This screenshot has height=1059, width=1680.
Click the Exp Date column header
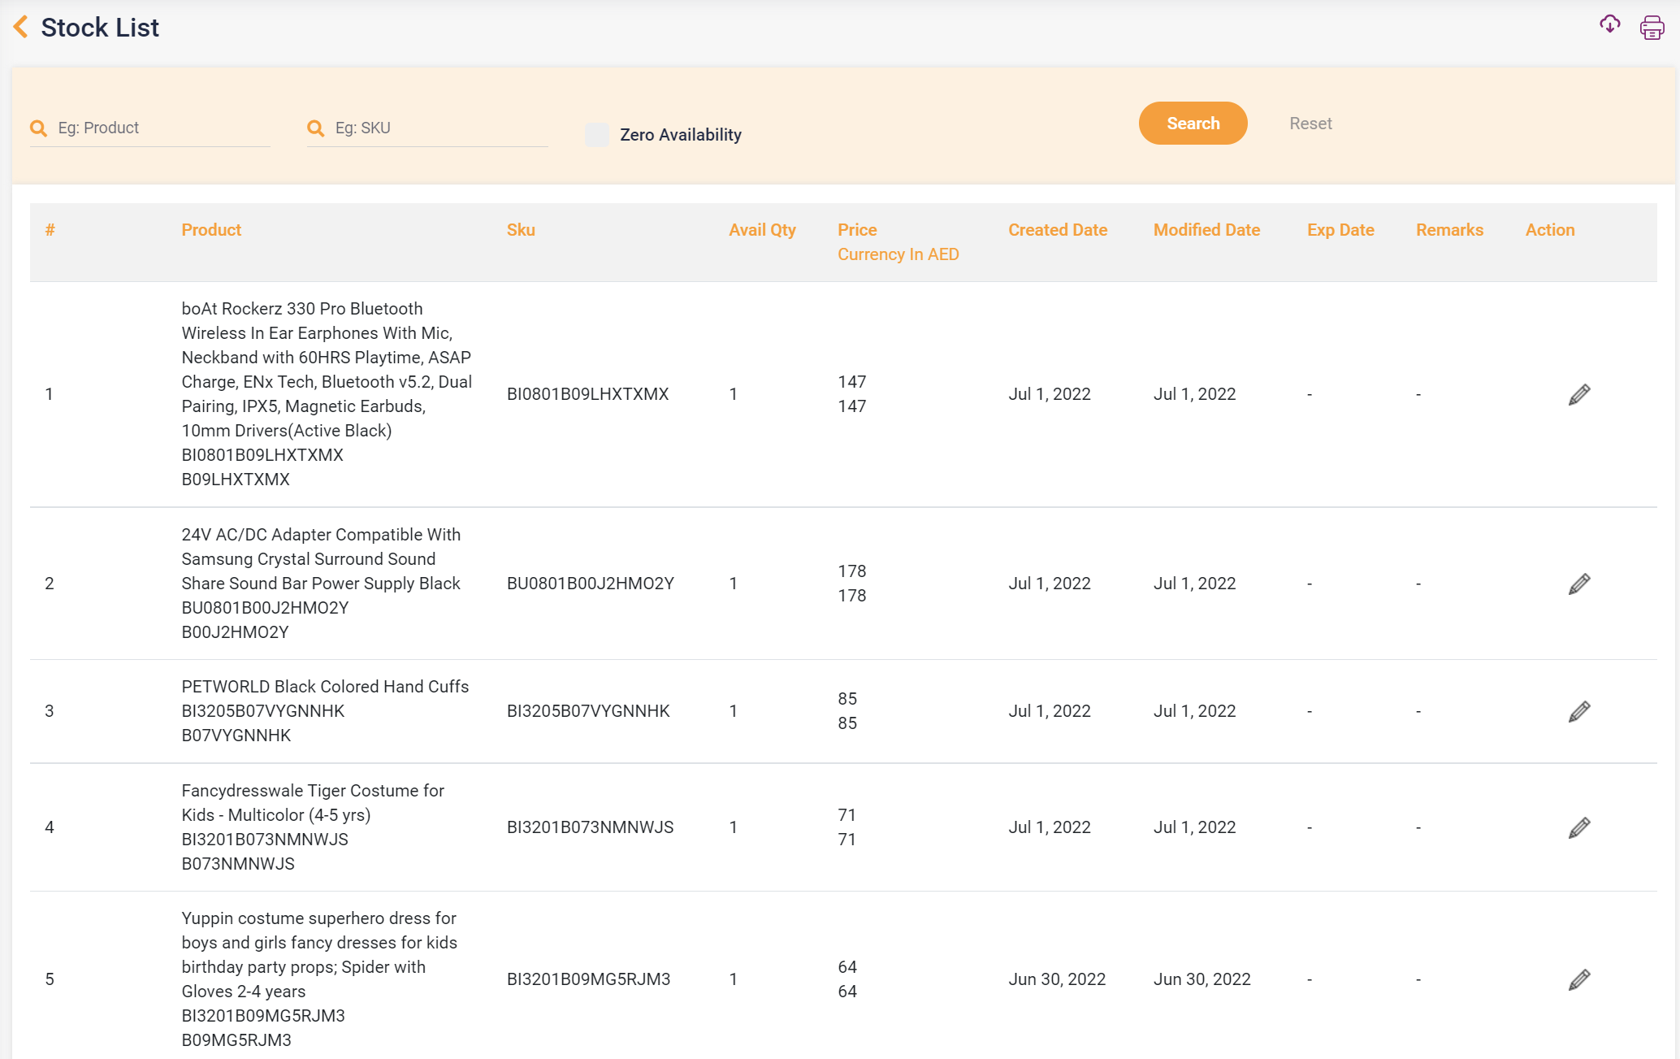1340,230
